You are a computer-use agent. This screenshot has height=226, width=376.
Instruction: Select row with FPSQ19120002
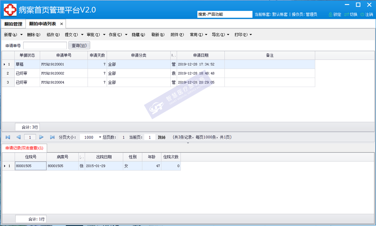(x=53, y=73)
